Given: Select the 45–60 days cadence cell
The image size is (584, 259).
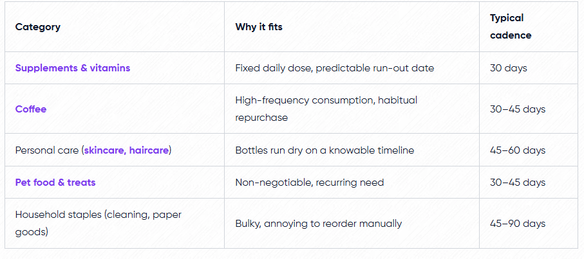Looking at the screenshot, I should point(529,150).
